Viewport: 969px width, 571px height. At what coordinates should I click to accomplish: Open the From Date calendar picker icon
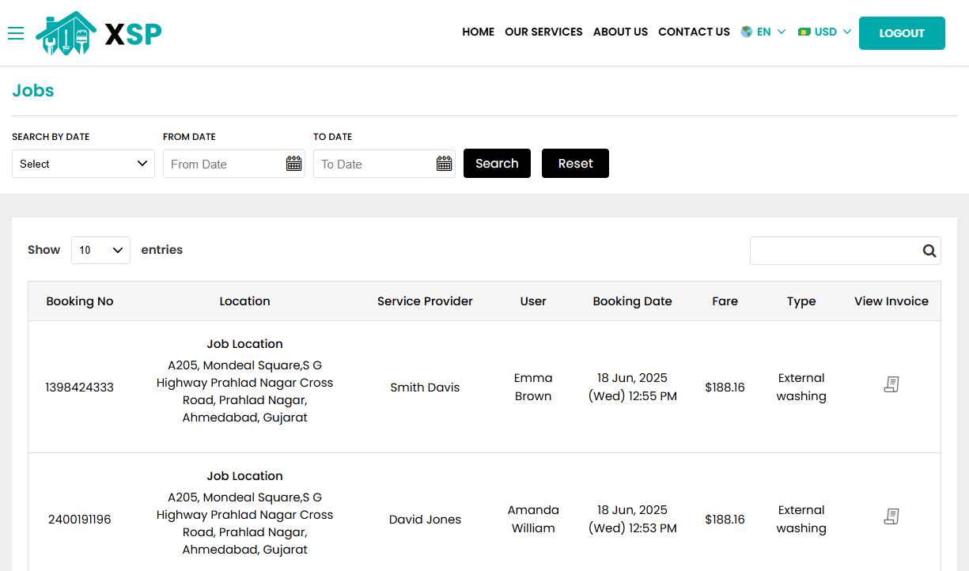293,163
